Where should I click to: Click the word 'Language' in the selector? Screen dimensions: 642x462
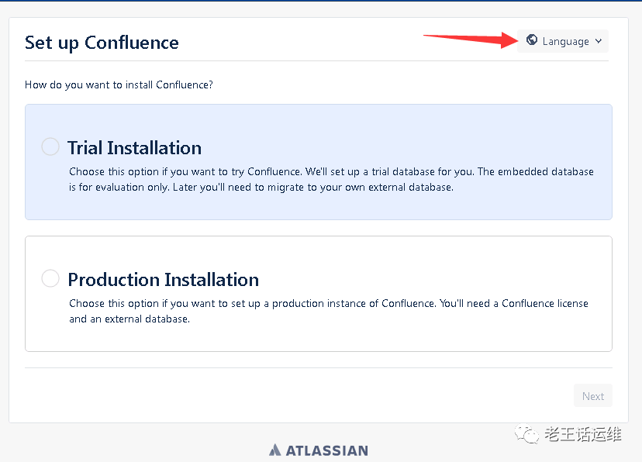[x=565, y=42]
